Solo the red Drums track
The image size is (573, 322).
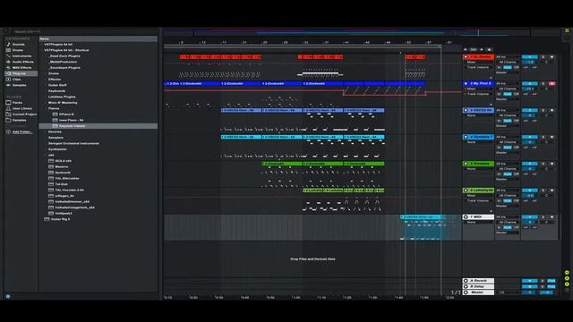(x=543, y=57)
